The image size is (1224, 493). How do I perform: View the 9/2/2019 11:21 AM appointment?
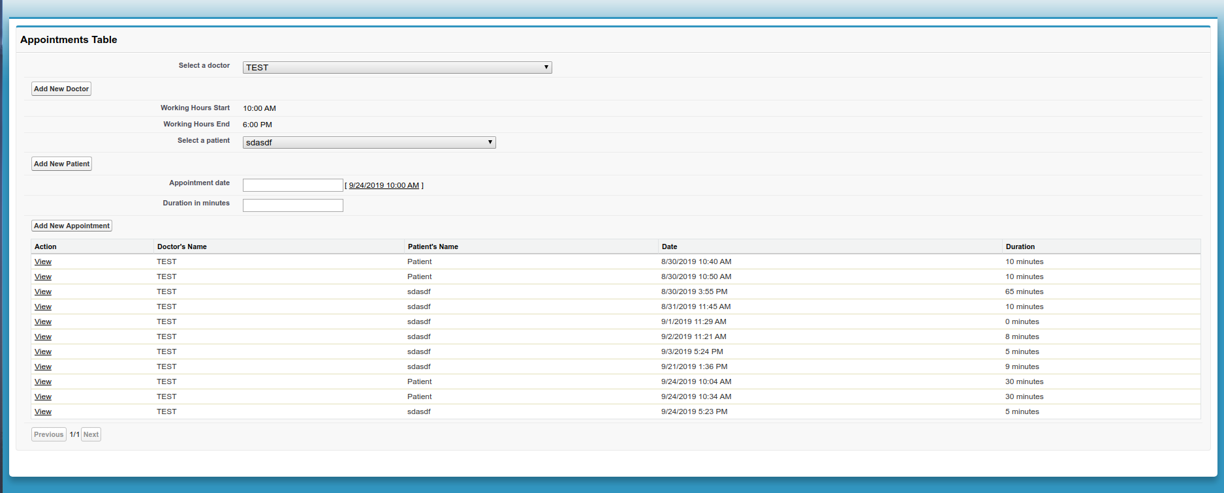(x=43, y=336)
